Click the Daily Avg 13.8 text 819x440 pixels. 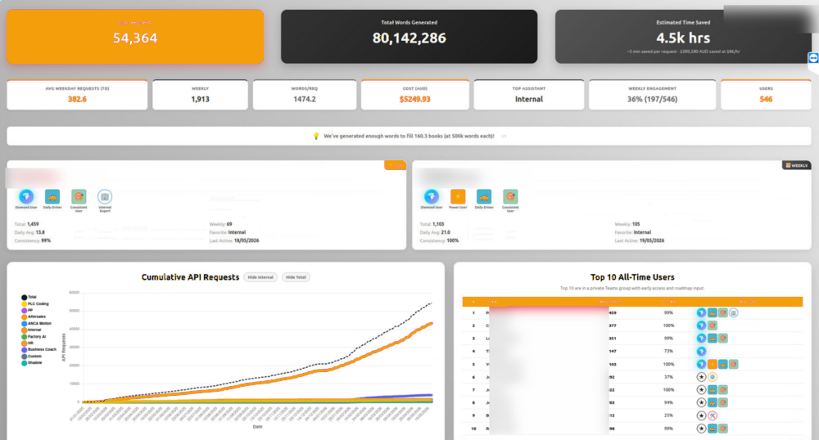coord(29,232)
